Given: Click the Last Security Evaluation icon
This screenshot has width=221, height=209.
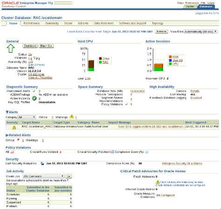Looking at the screenshot, I should [x=42, y=164].
